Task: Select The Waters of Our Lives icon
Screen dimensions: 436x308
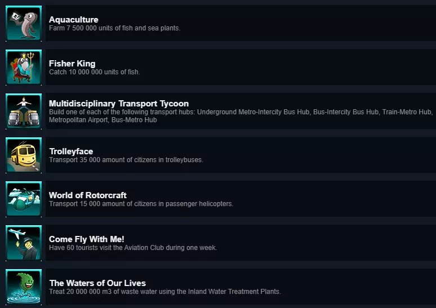Action: pos(24,287)
